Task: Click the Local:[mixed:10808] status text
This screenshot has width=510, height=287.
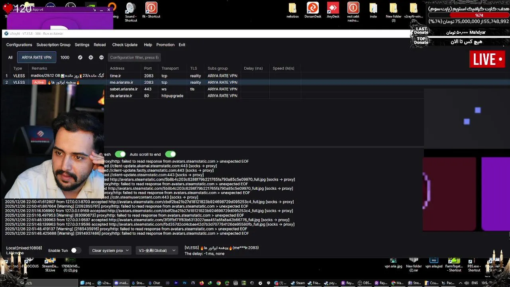Action: (24, 248)
